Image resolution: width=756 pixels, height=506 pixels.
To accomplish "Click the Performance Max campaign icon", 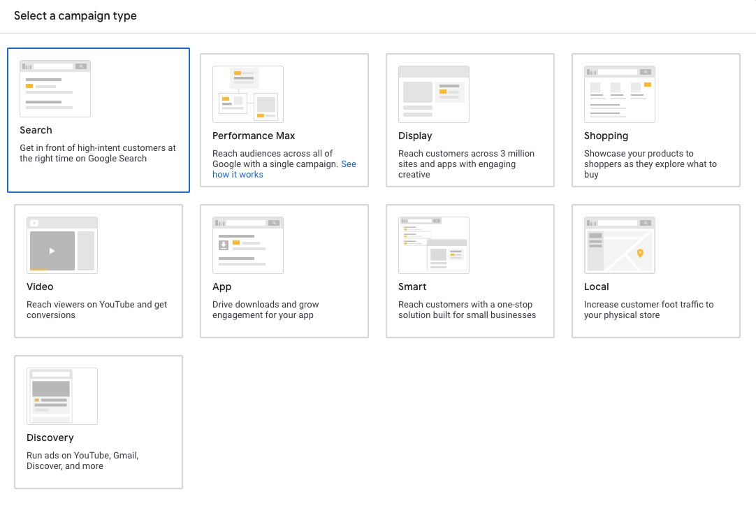I will tap(247, 93).
